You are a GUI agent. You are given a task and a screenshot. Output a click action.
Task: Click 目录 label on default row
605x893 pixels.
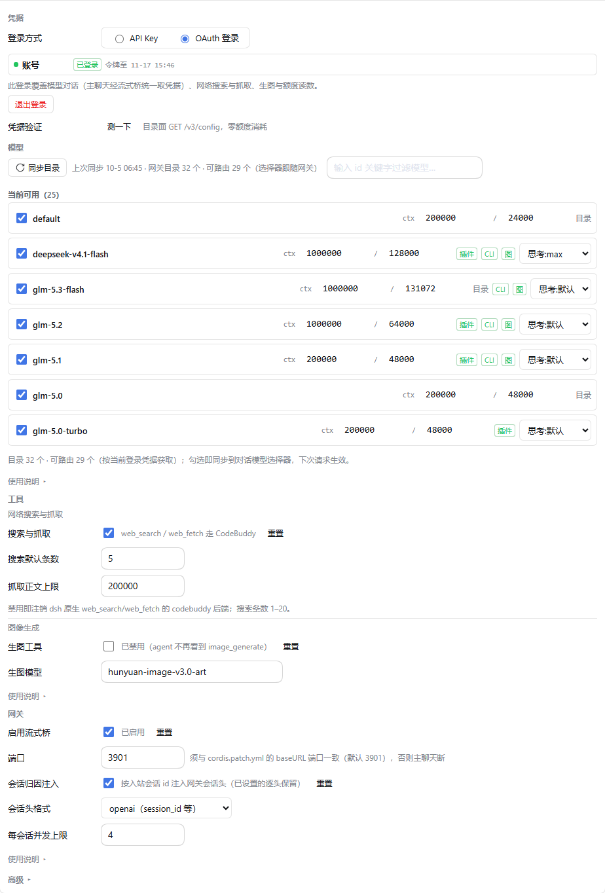tap(583, 219)
